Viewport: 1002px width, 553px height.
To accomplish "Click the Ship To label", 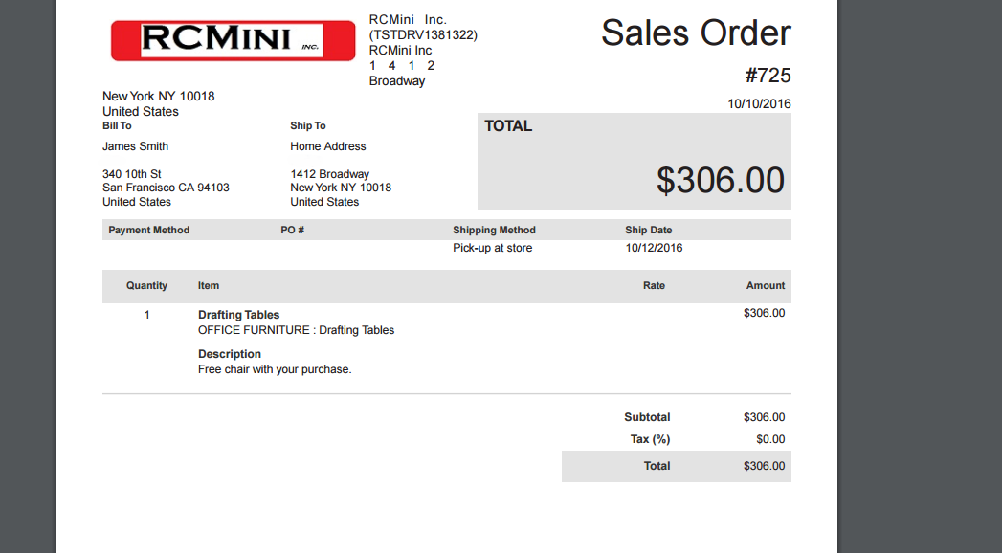I will (x=306, y=125).
